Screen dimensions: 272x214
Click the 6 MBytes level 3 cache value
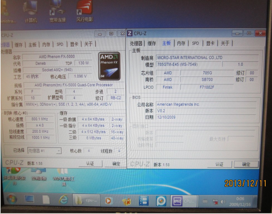pyautogui.click(x=94, y=138)
